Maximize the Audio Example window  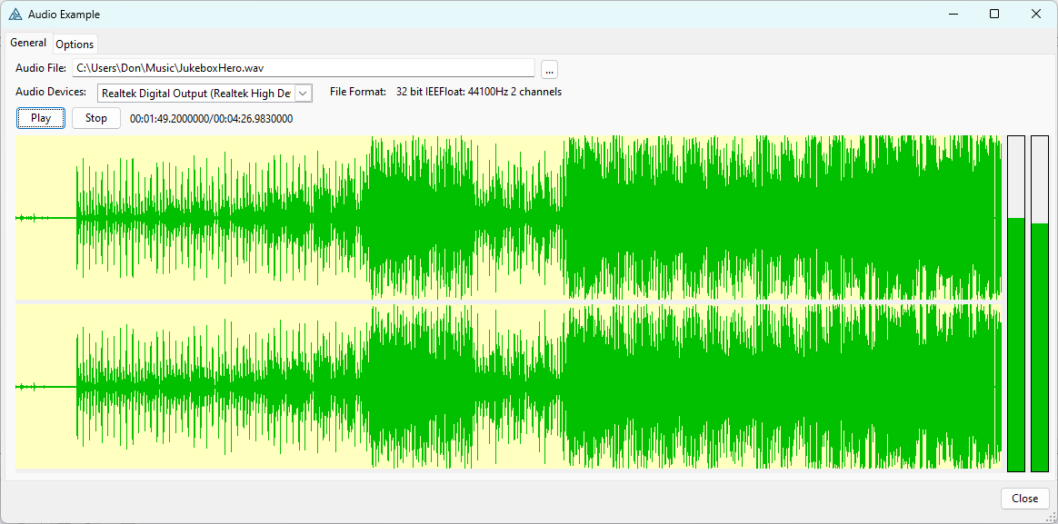coord(994,15)
